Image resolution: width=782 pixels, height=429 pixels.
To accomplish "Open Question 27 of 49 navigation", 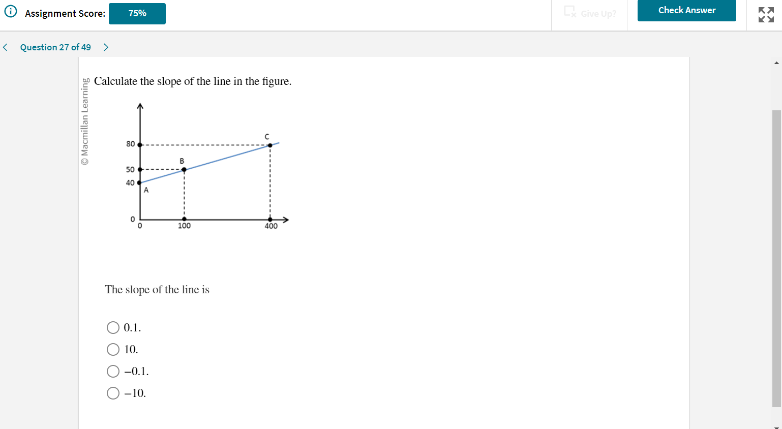I will click(x=55, y=47).
